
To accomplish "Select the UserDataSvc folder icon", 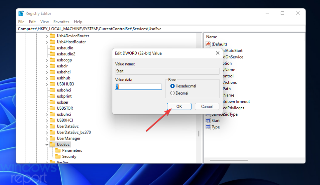I will tap(53, 126).
